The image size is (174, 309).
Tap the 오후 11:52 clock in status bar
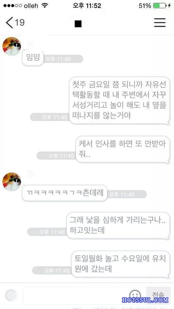(87, 5)
